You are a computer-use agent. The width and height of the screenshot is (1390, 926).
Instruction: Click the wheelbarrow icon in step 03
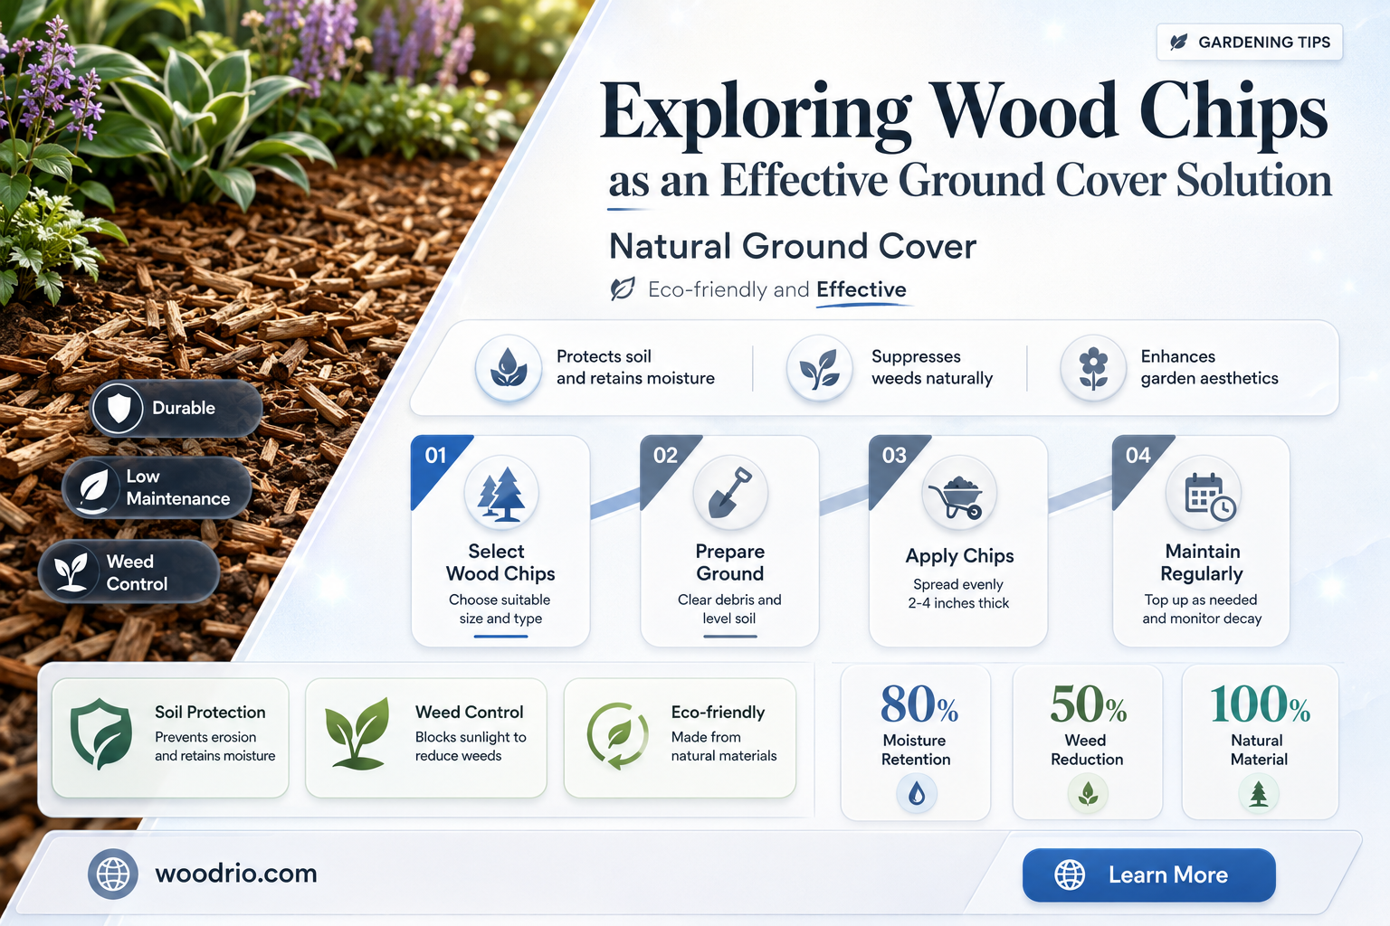coord(959,494)
